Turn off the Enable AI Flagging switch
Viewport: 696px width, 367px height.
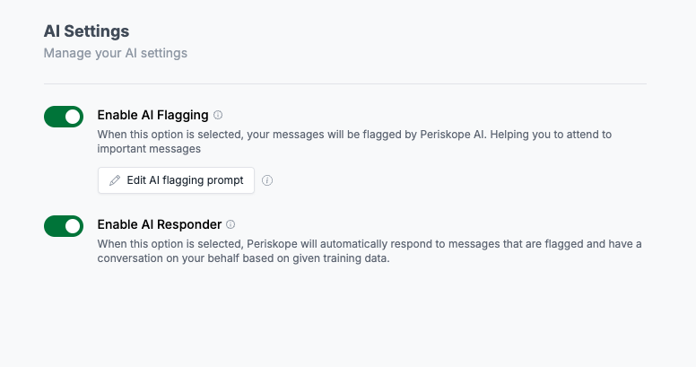click(64, 117)
